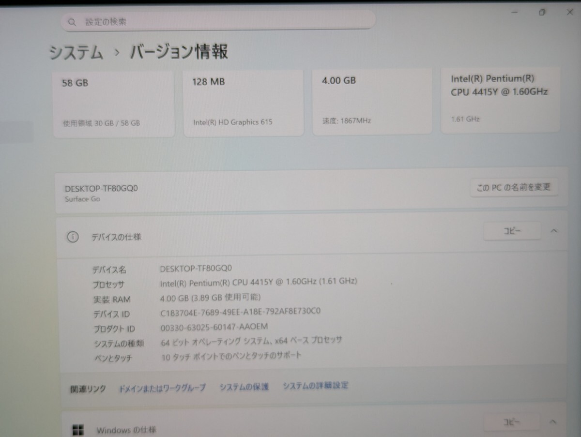This screenshot has width=581, height=437.
Task: Click the プロダクト ID label
Action: [x=114, y=329]
